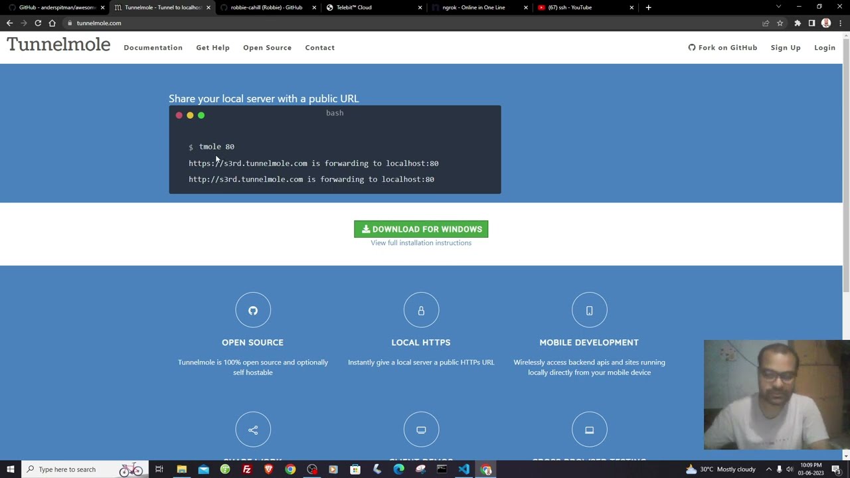Click the tab search dropdown arrow
850x478 pixels.
[778, 7]
